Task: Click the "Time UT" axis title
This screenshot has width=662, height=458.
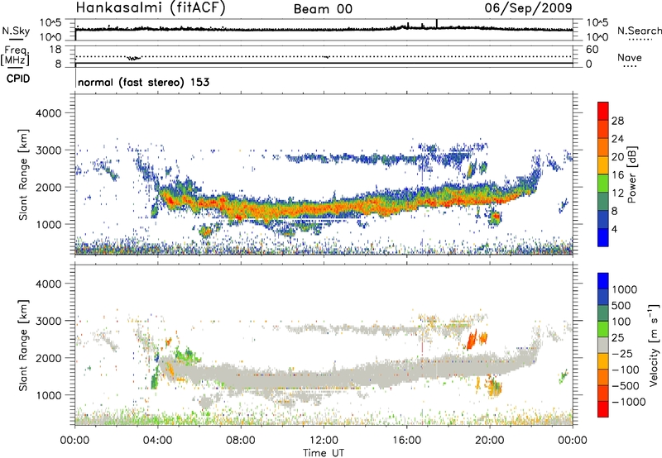Action: [324, 453]
